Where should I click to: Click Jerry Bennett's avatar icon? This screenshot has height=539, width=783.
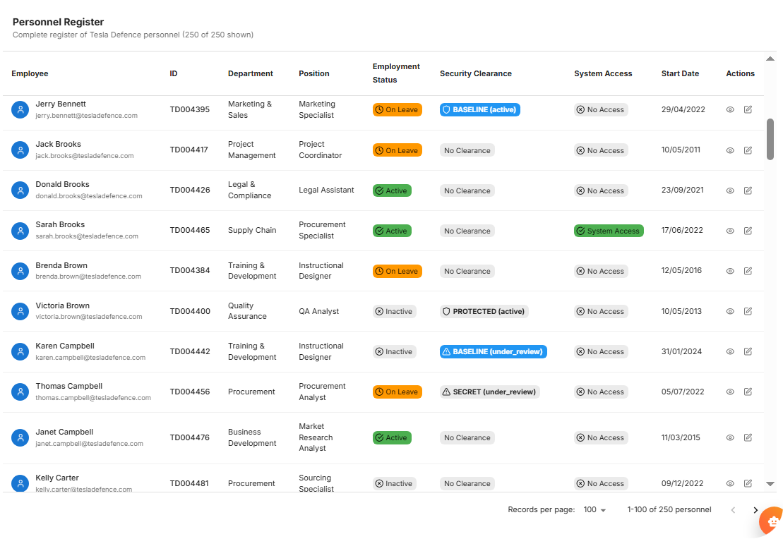click(20, 110)
